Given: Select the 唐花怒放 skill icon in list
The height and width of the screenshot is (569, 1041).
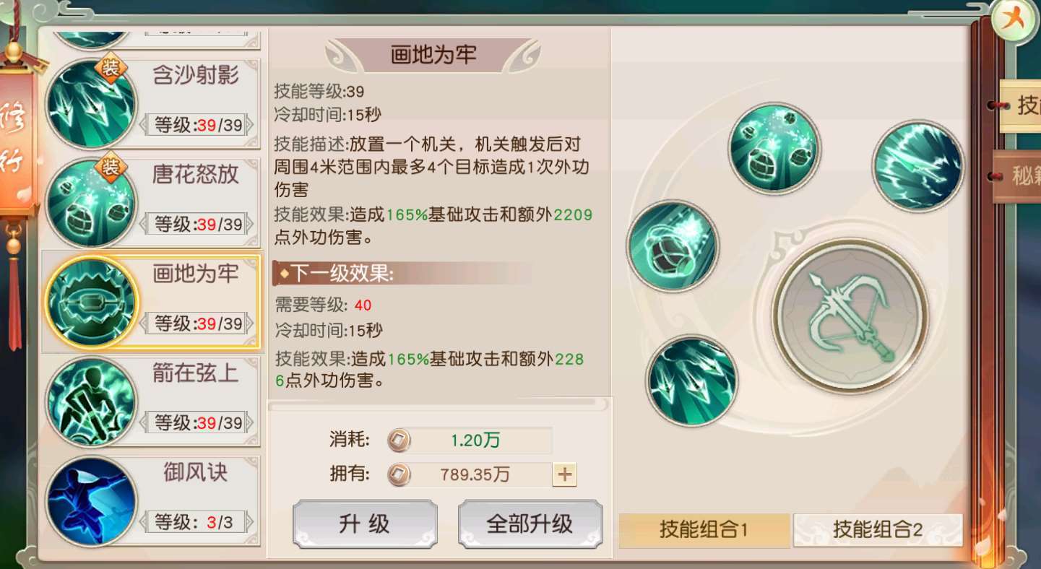Looking at the screenshot, I should click(91, 203).
